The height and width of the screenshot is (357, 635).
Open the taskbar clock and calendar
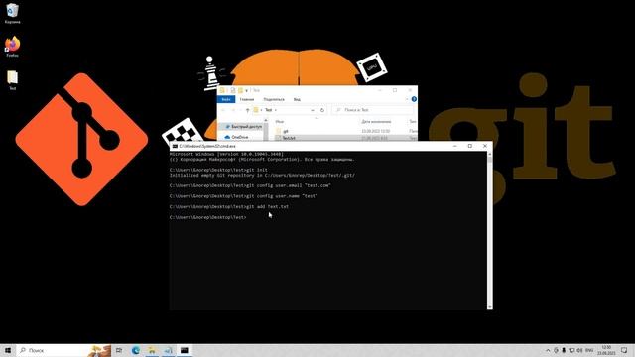[x=606, y=350]
